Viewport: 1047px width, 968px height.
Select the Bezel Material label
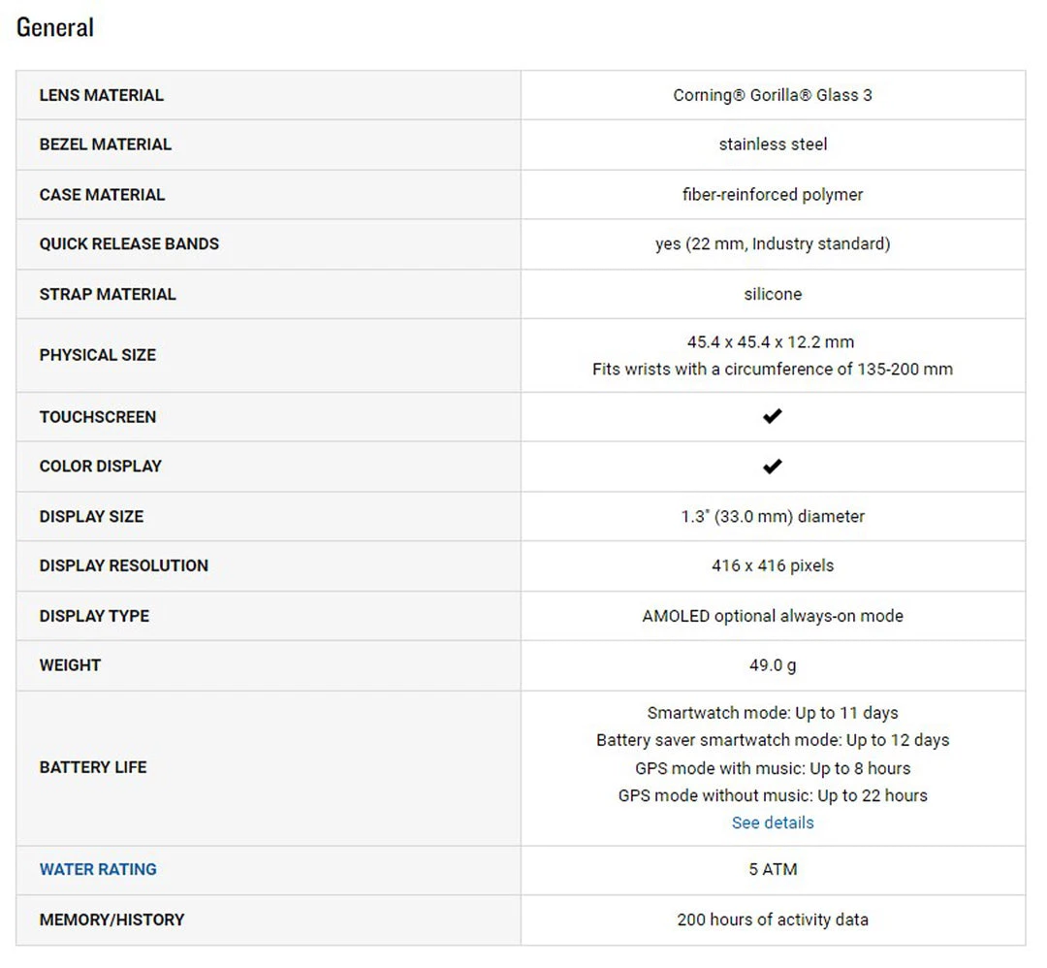[x=106, y=145]
